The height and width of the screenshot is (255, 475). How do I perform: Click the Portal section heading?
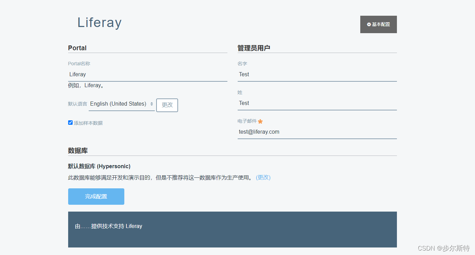[77, 48]
